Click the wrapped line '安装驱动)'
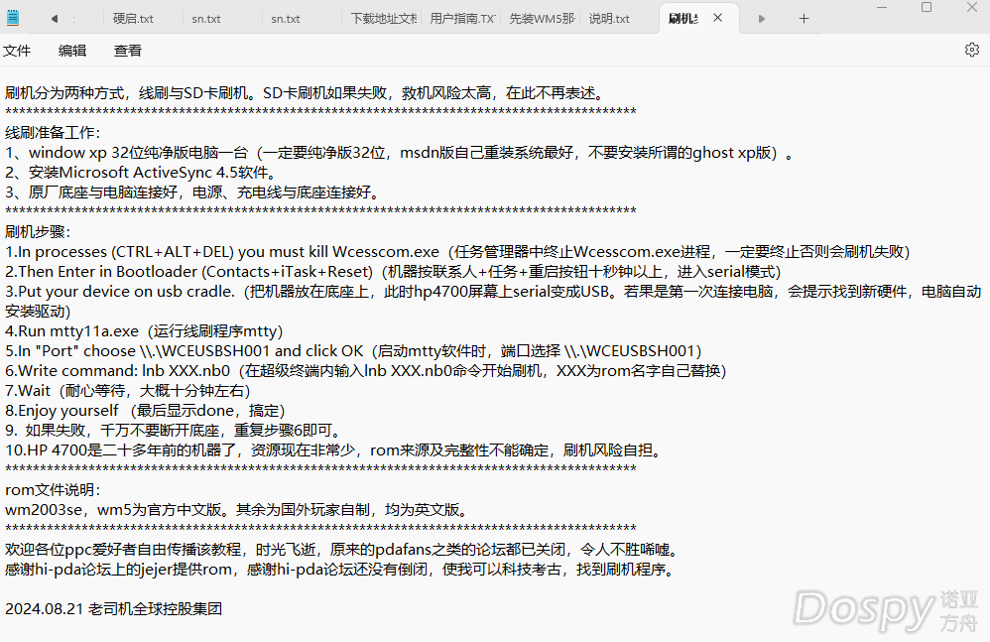 (38, 312)
